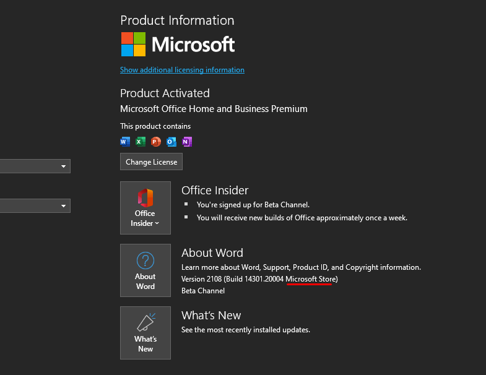The image size is (486, 375).
Task: Open Show additional licensing information link
Action: point(182,70)
